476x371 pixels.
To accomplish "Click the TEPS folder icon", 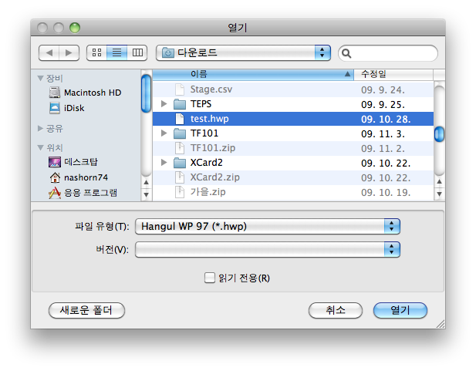I will click(180, 104).
